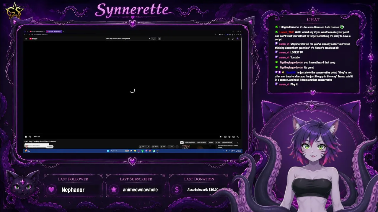Open the YouTube create upload button
Viewport: 378px width, 212px height.
pyautogui.click(x=228, y=39)
